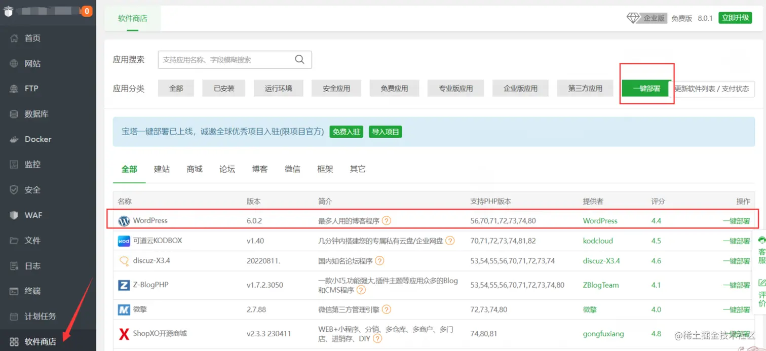Viewport: 766px width, 351px height.
Task: Click the 日志 log icon
Action: (14, 266)
